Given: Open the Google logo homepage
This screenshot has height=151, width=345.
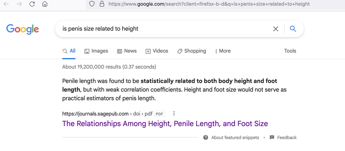Looking at the screenshot, I should [x=23, y=29].
